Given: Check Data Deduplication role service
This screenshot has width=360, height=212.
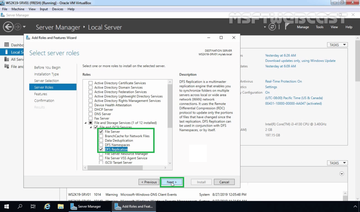Looking at the screenshot, I should pyautogui.click(x=101, y=140).
